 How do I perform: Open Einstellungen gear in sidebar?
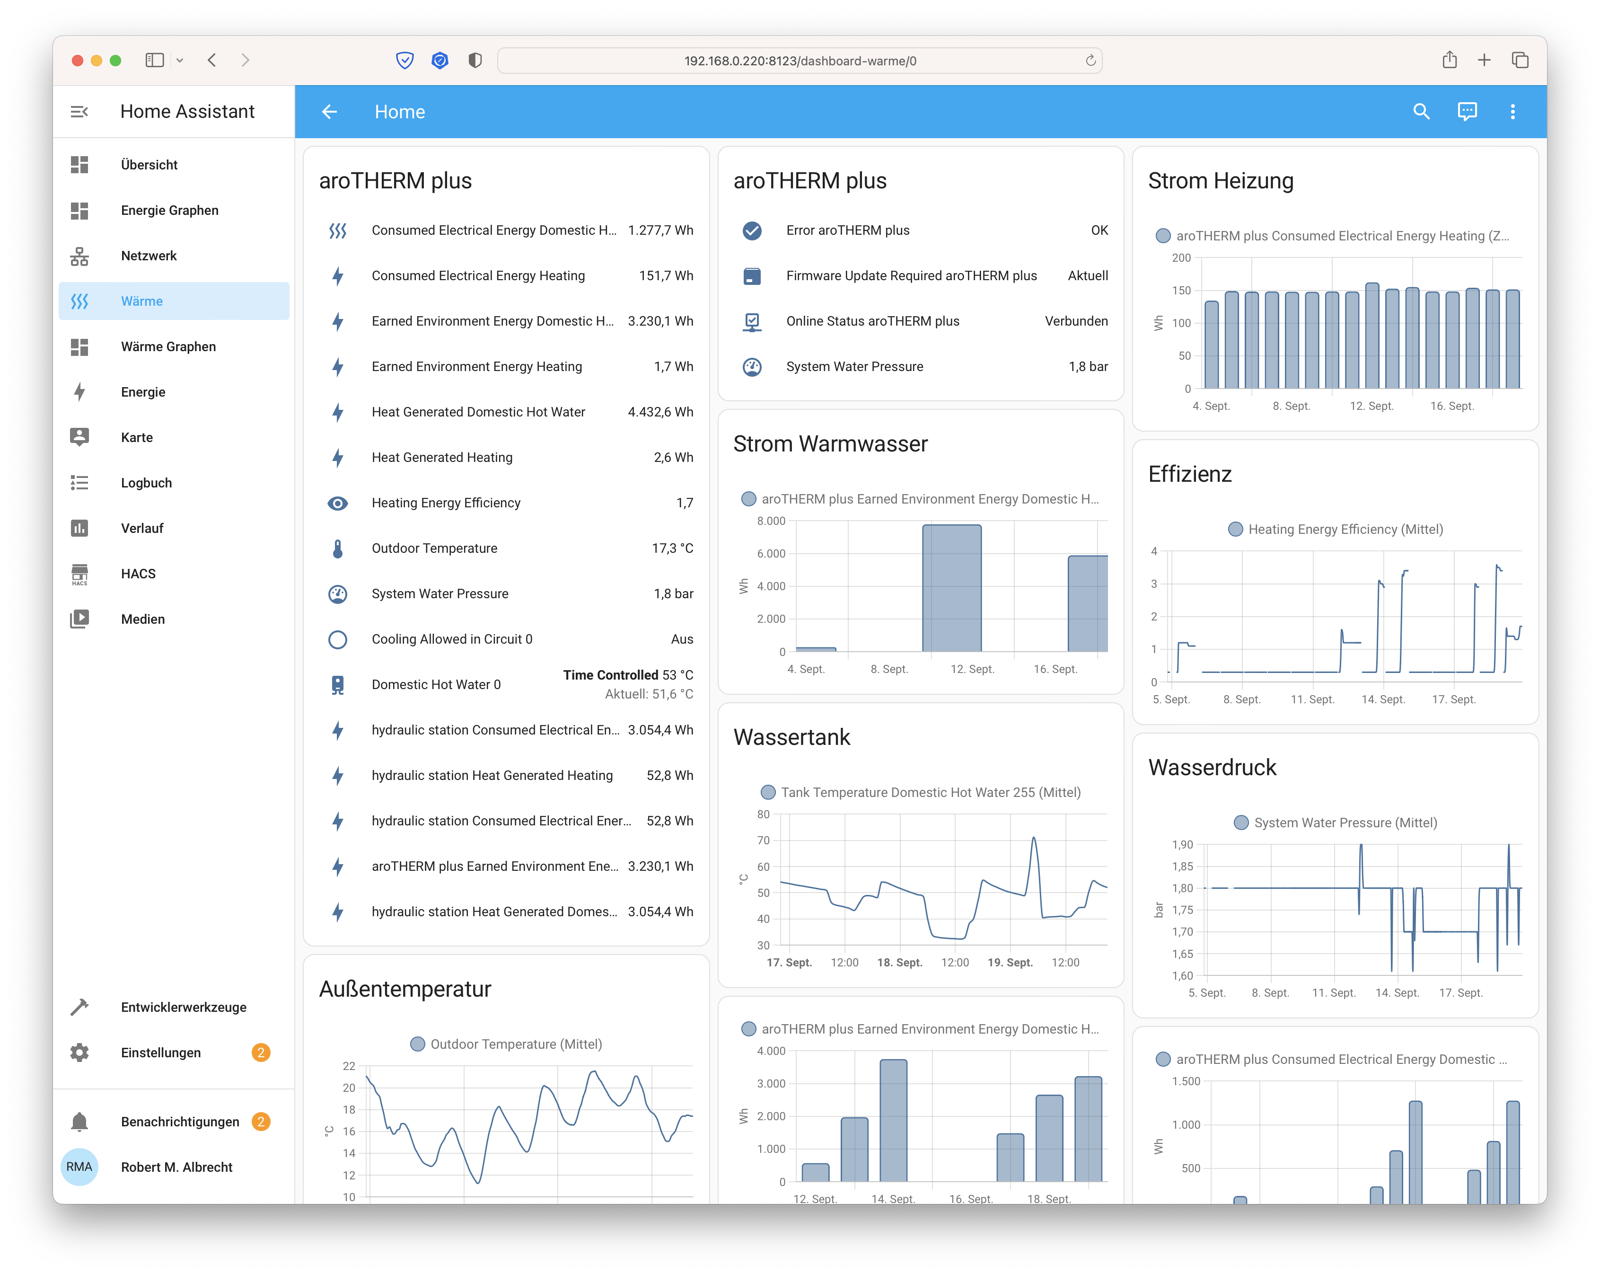pos(79,1052)
